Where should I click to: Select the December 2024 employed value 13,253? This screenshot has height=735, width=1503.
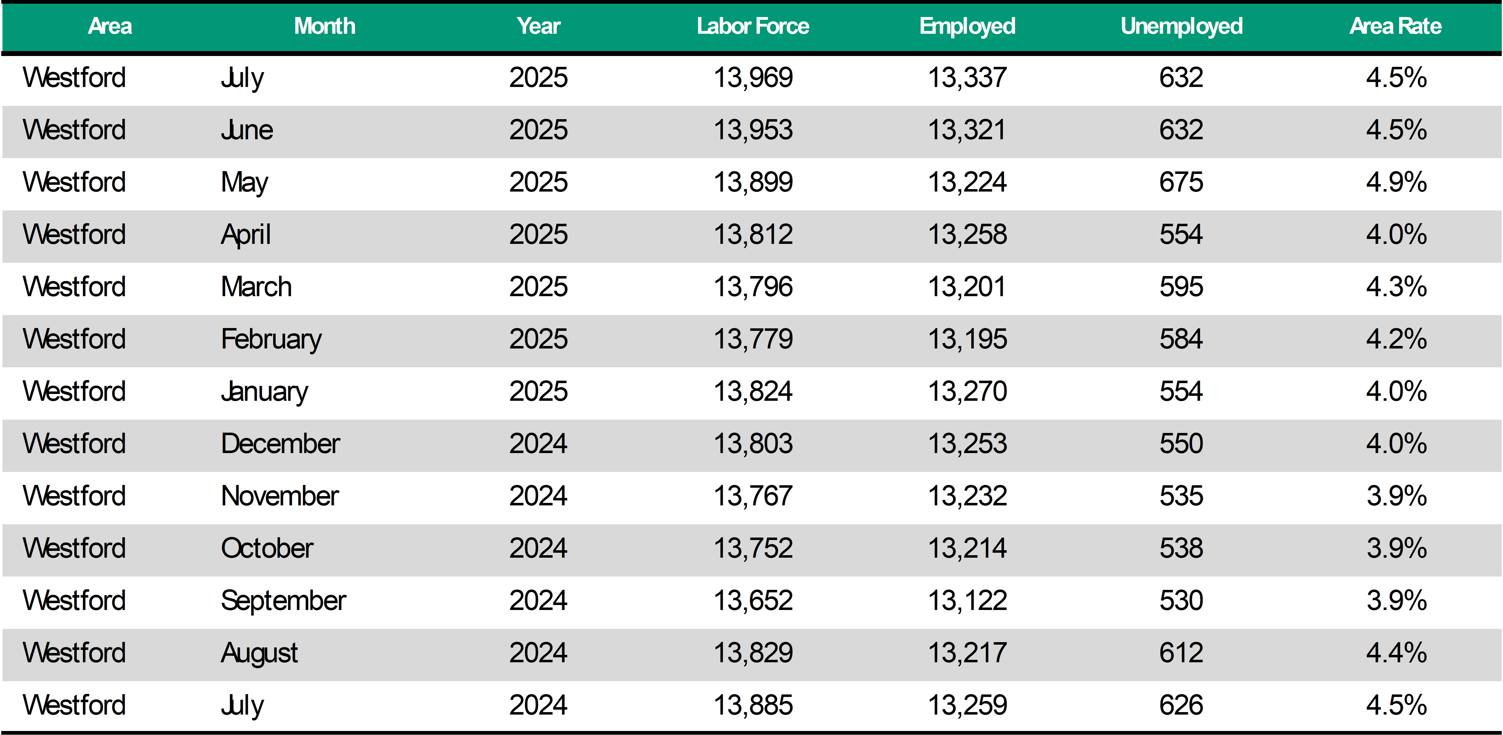click(x=968, y=443)
